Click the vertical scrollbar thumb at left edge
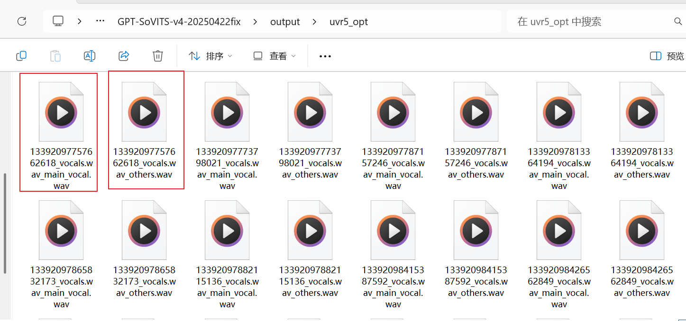686x321 pixels. coord(5,223)
